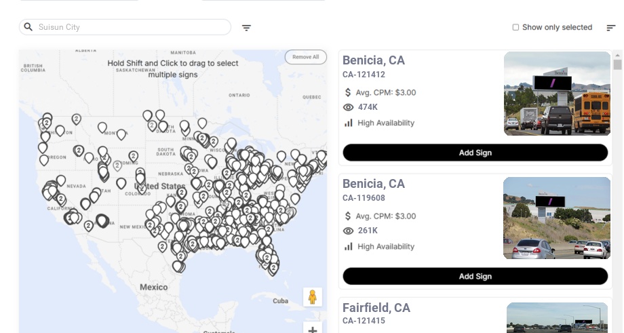Open the CA-121412 billboard photo
624x333 pixels.
tap(557, 94)
